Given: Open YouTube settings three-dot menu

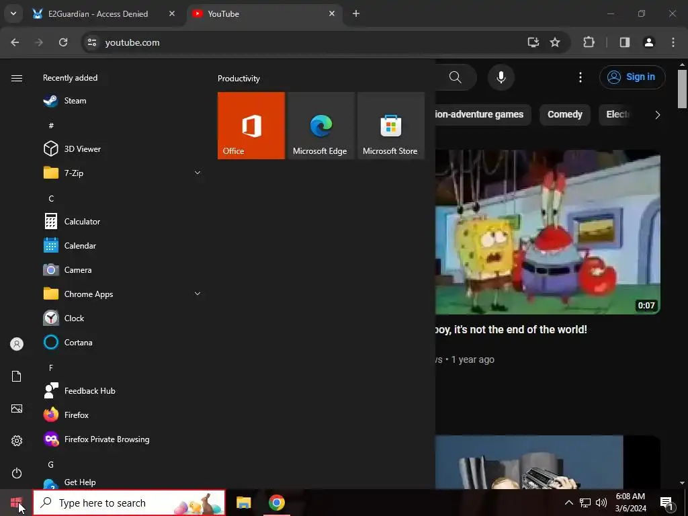Looking at the screenshot, I should (580, 78).
